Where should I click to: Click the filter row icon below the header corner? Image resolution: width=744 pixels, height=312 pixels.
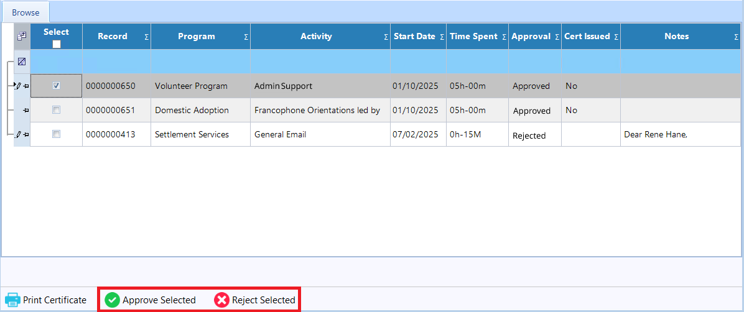(x=22, y=61)
